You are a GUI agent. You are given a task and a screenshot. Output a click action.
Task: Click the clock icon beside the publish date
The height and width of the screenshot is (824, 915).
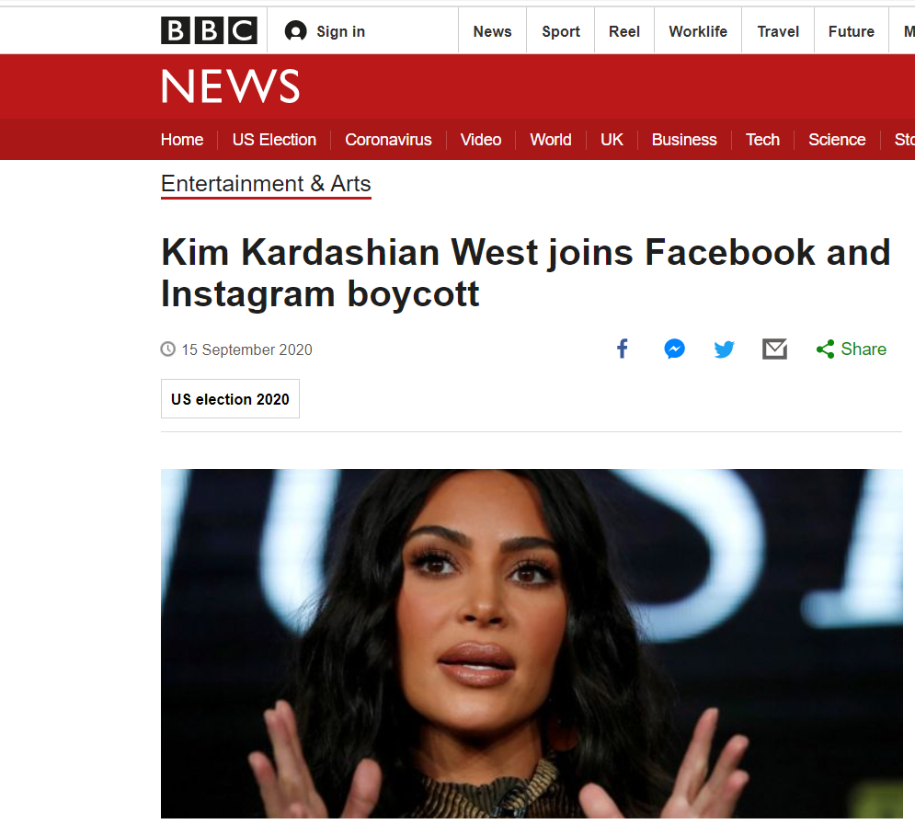(167, 349)
